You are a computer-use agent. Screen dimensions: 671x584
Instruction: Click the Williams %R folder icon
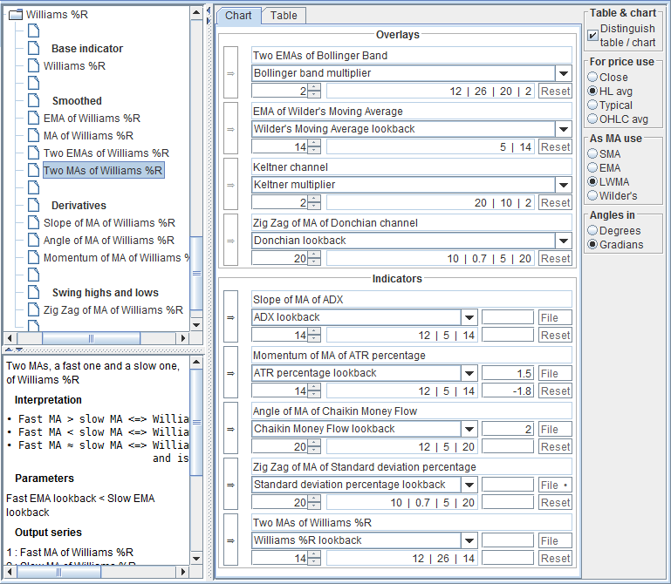pos(16,15)
